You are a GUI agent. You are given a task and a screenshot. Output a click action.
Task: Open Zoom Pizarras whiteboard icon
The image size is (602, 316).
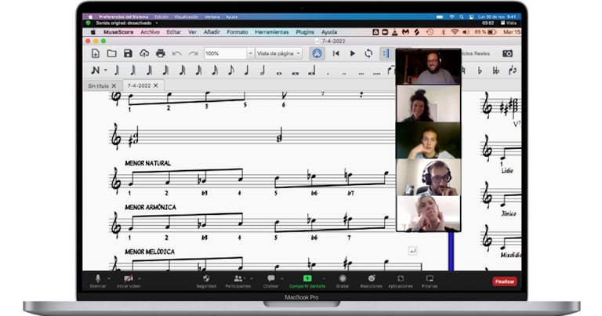[430, 278]
